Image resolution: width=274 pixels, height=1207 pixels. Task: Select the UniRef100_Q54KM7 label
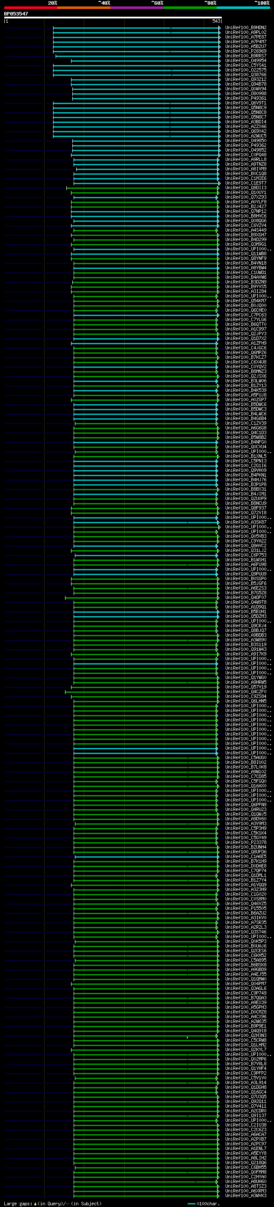pos(245,301)
